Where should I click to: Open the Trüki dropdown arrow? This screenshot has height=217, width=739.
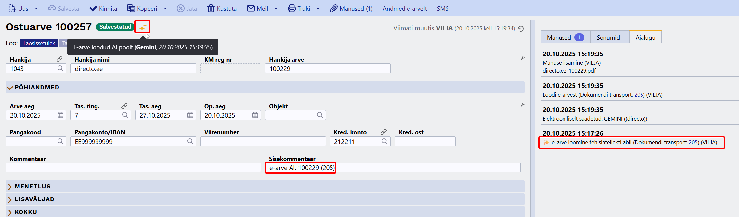318,9
